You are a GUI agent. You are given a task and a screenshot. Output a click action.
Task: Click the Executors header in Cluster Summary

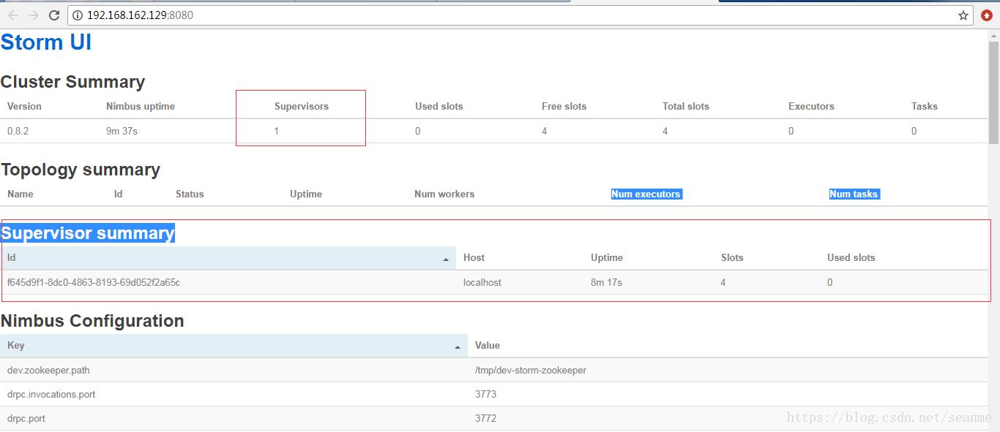click(x=811, y=107)
